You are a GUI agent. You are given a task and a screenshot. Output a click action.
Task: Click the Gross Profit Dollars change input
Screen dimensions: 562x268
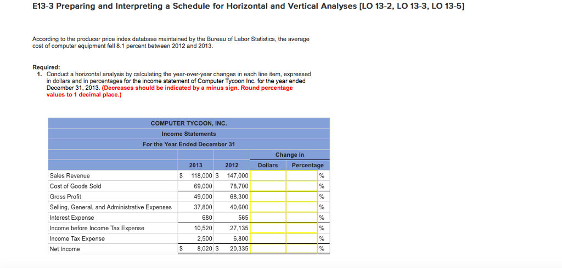click(268, 196)
